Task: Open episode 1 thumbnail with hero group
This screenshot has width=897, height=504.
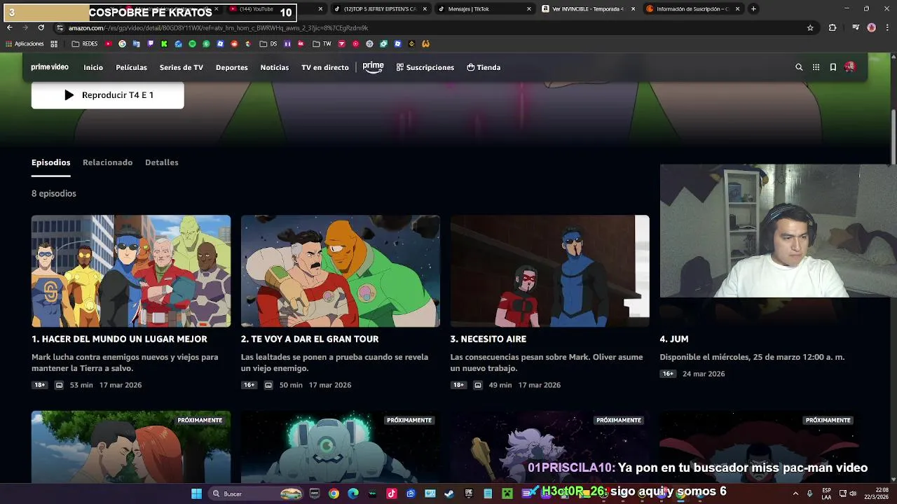Action: (x=131, y=271)
